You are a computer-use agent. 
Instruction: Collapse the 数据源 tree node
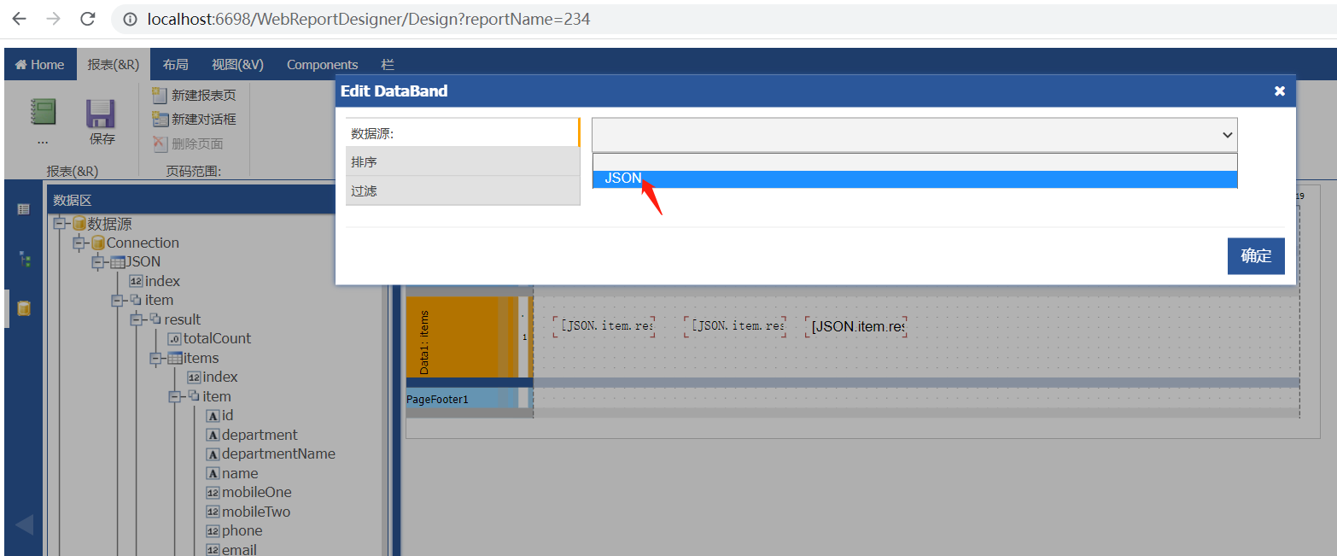59,224
